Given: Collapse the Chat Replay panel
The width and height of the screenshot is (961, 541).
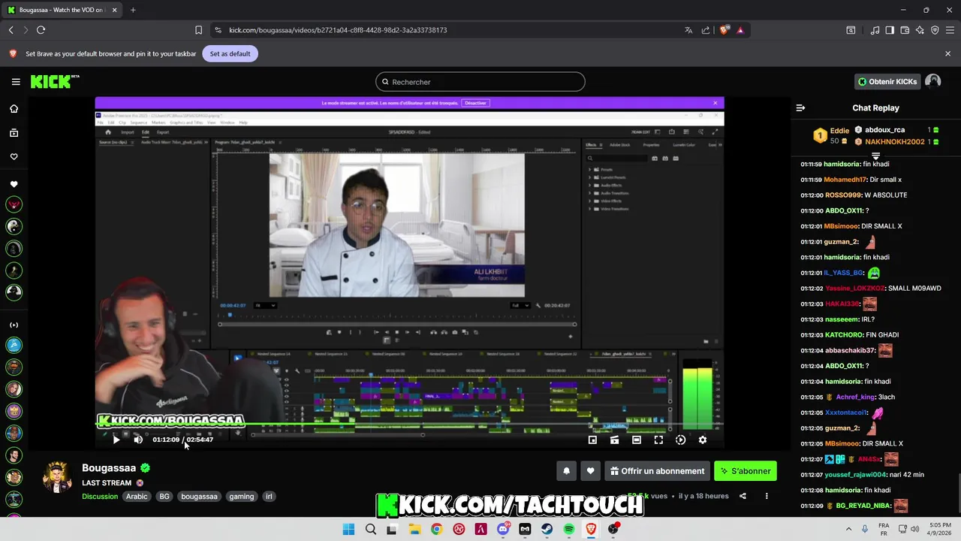Looking at the screenshot, I should tap(800, 108).
